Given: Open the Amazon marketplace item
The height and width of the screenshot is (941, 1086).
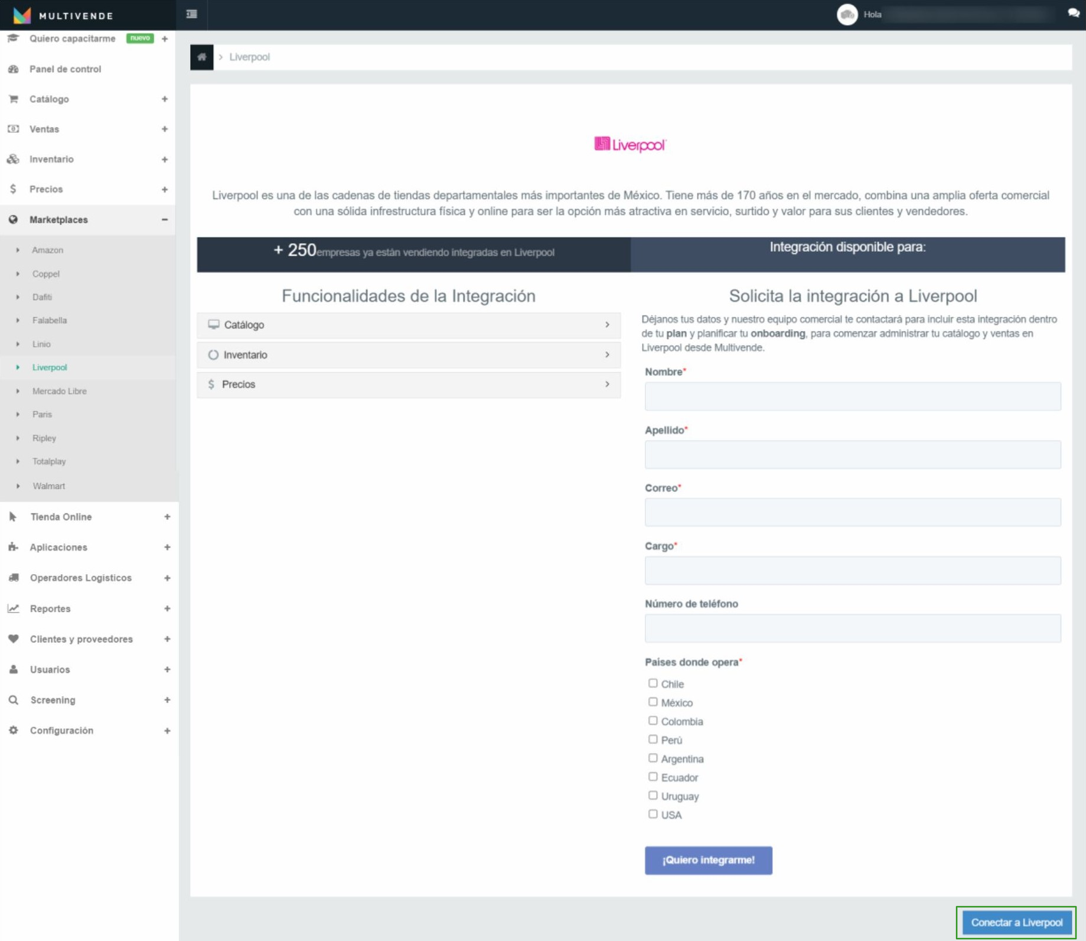Looking at the screenshot, I should tap(48, 250).
